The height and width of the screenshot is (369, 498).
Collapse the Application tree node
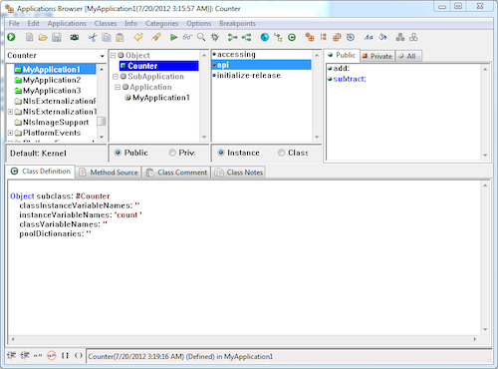[x=118, y=87]
